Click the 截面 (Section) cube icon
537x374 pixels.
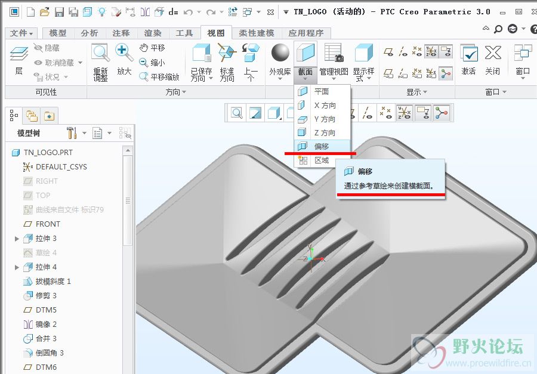tap(305, 53)
